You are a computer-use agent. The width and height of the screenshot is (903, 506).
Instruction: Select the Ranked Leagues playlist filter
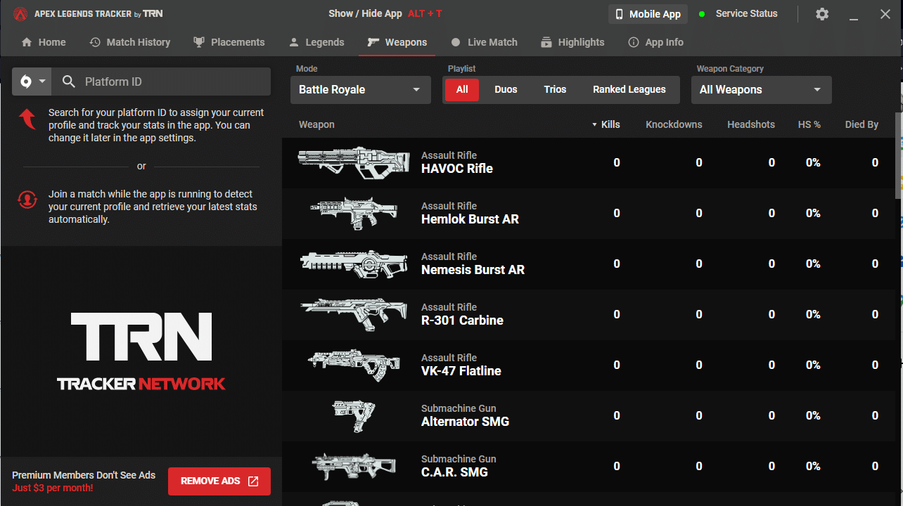629,90
